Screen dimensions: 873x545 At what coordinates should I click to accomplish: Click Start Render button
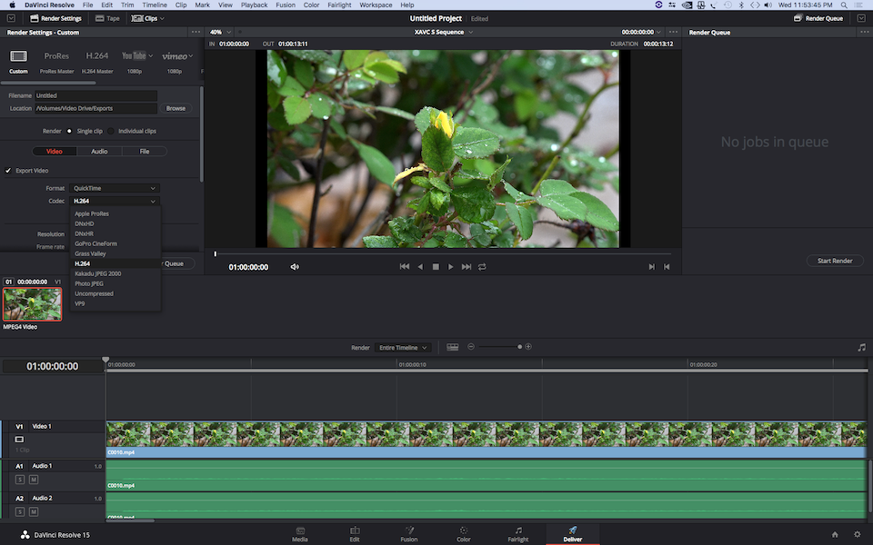(x=835, y=261)
